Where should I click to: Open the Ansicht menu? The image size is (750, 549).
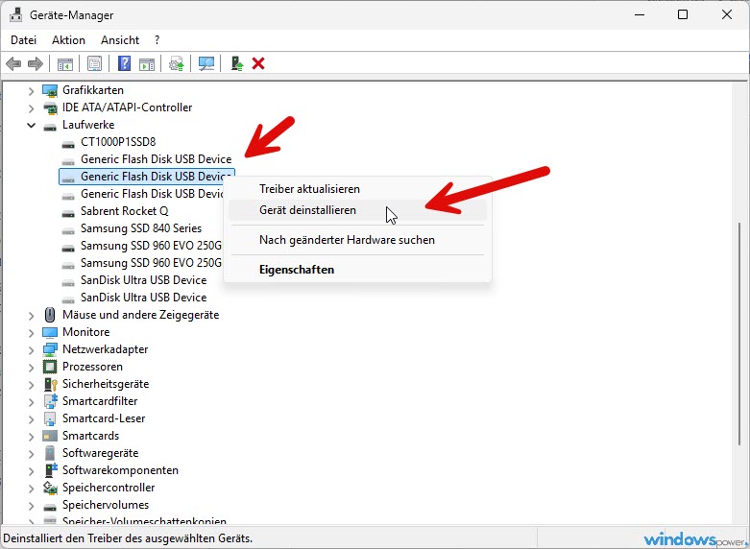pos(120,40)
